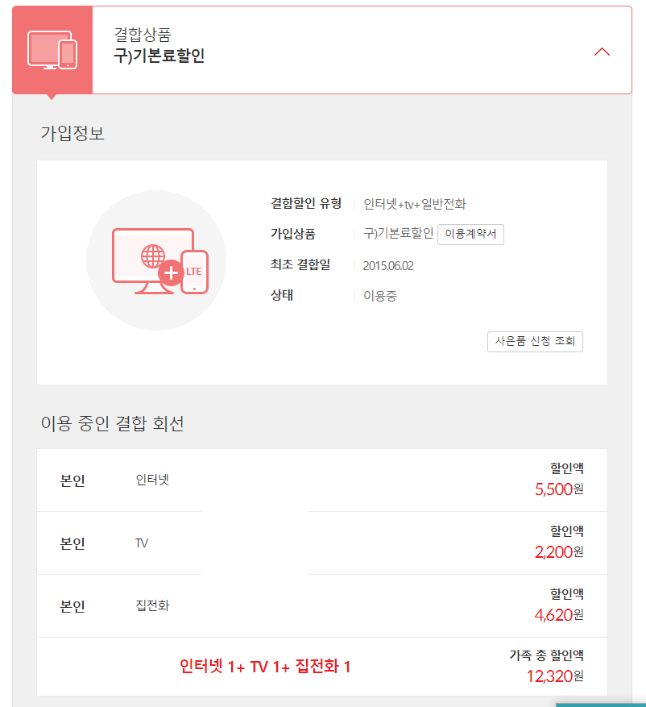This screenshot has width=646, height=707.
Task: Click the 이용 중인 결합 회선 heading
Action: tap(112, 423)
